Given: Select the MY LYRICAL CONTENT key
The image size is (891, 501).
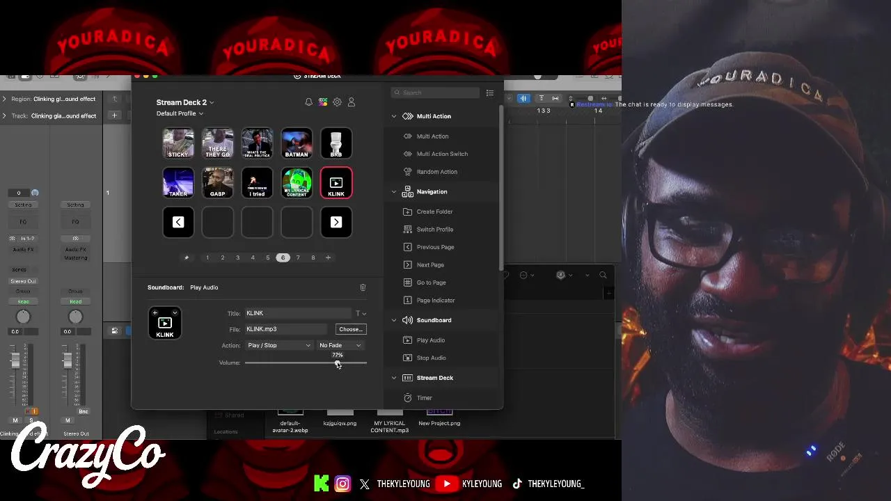Looking at the screenshot, I should point(297,183).
